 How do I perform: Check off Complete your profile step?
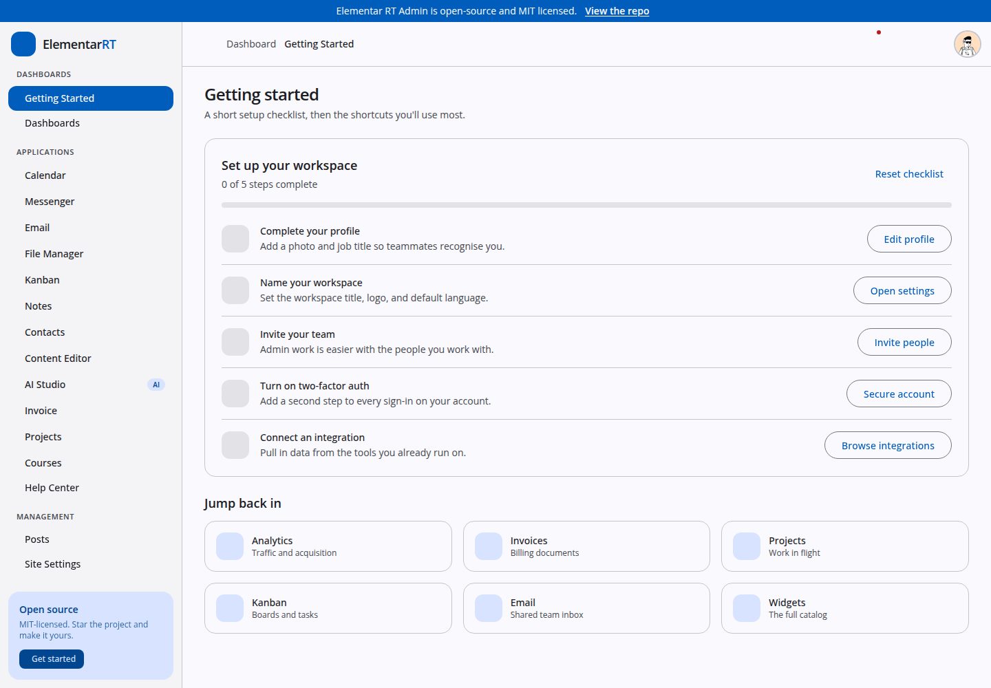click(x=235, y=239)
